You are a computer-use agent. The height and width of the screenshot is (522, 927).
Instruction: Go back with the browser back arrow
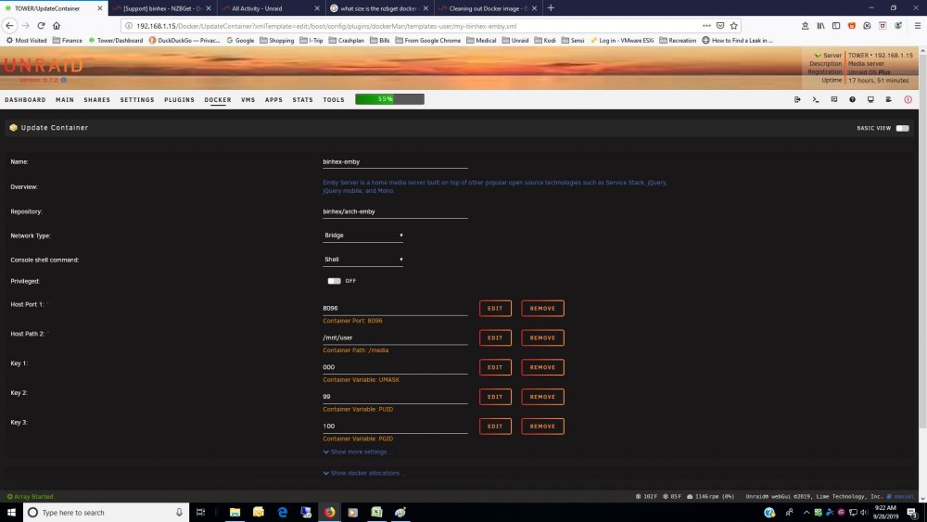[x=9, y=25]
